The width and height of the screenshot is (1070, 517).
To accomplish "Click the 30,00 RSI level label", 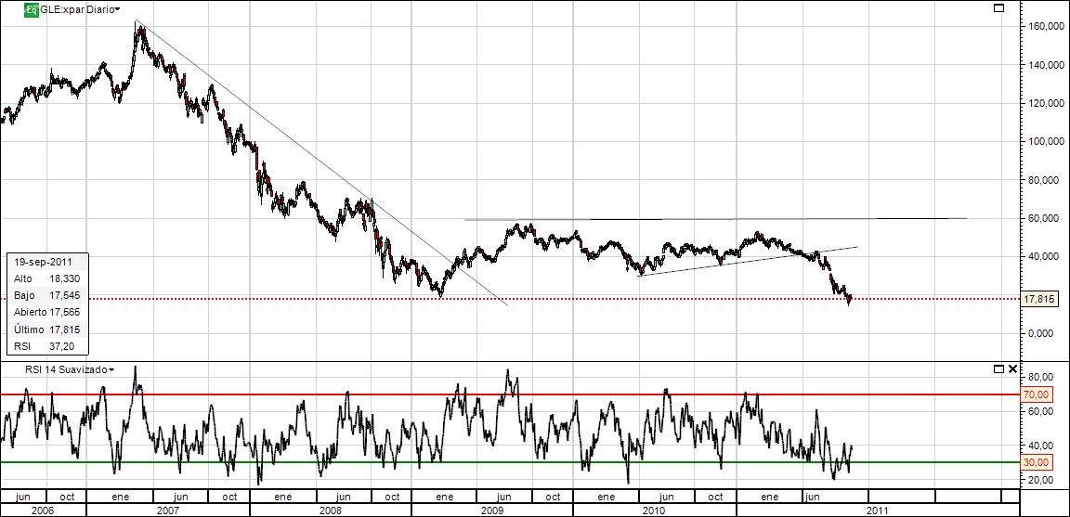I will coord(1036,461).
